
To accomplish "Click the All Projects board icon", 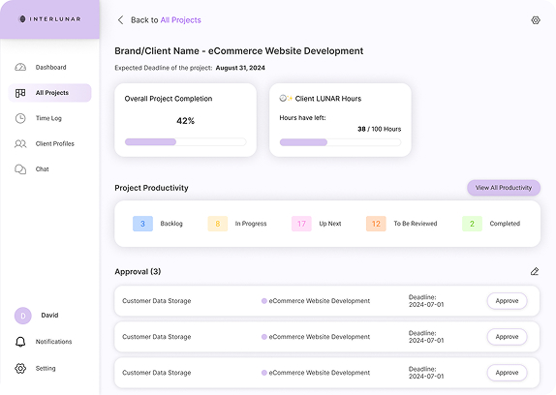I will click(20, 93).
